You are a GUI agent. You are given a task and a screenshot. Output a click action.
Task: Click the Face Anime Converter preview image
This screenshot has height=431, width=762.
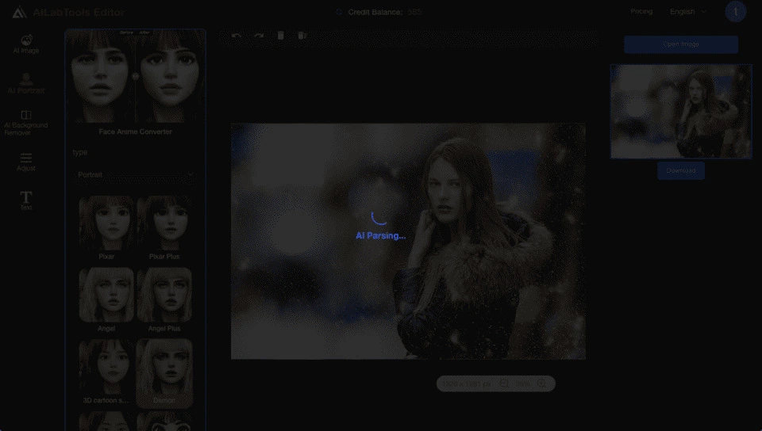(x=135, y=76)
